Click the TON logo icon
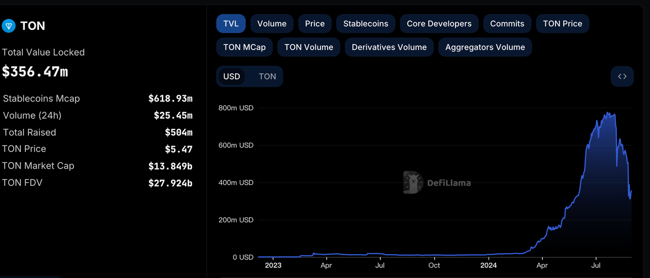Viewport: 650px width, 278px height. click(9, 26)
